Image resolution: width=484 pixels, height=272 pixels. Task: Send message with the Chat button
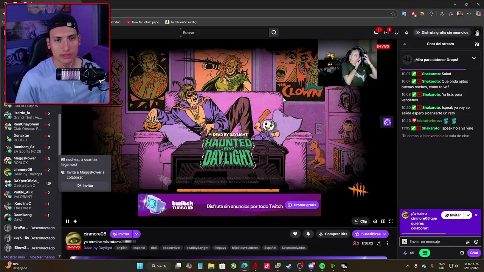(x=474, y=253)
